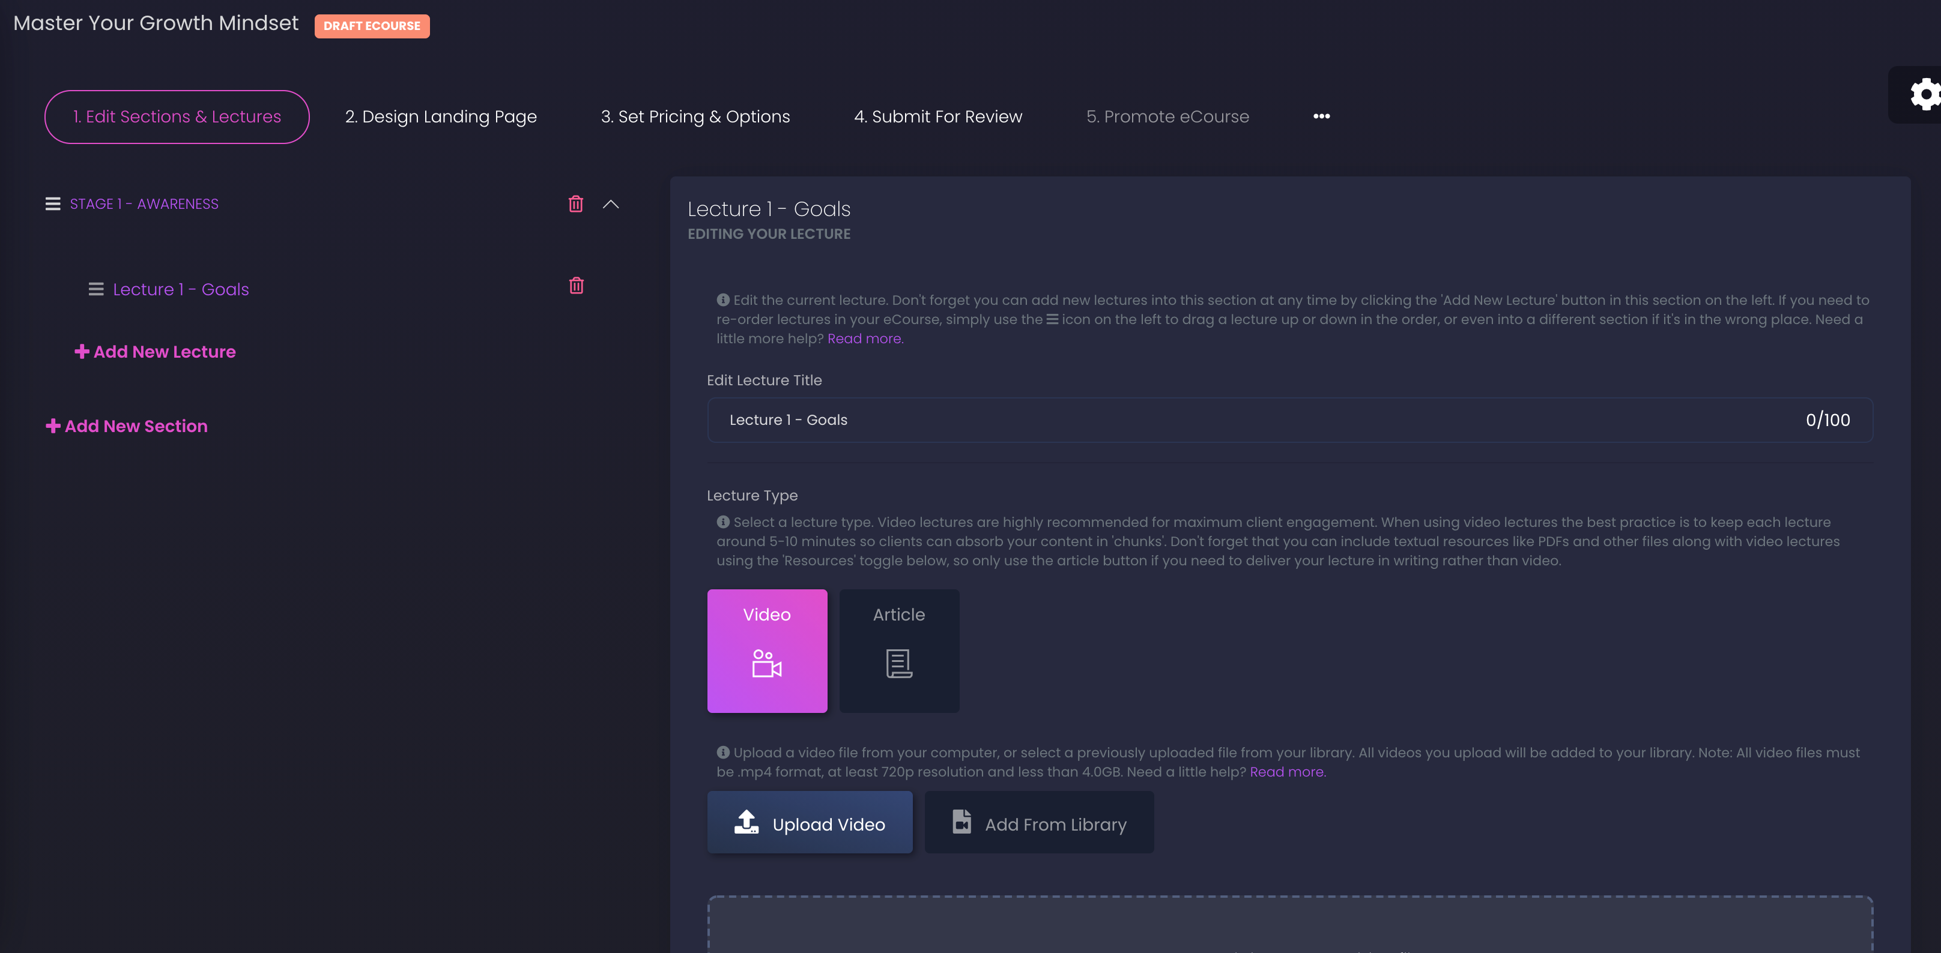The width and height of the screenshot is (1941, 953).
Task: Click the file icon on Add From Library
Action: (x=961, y=822)
